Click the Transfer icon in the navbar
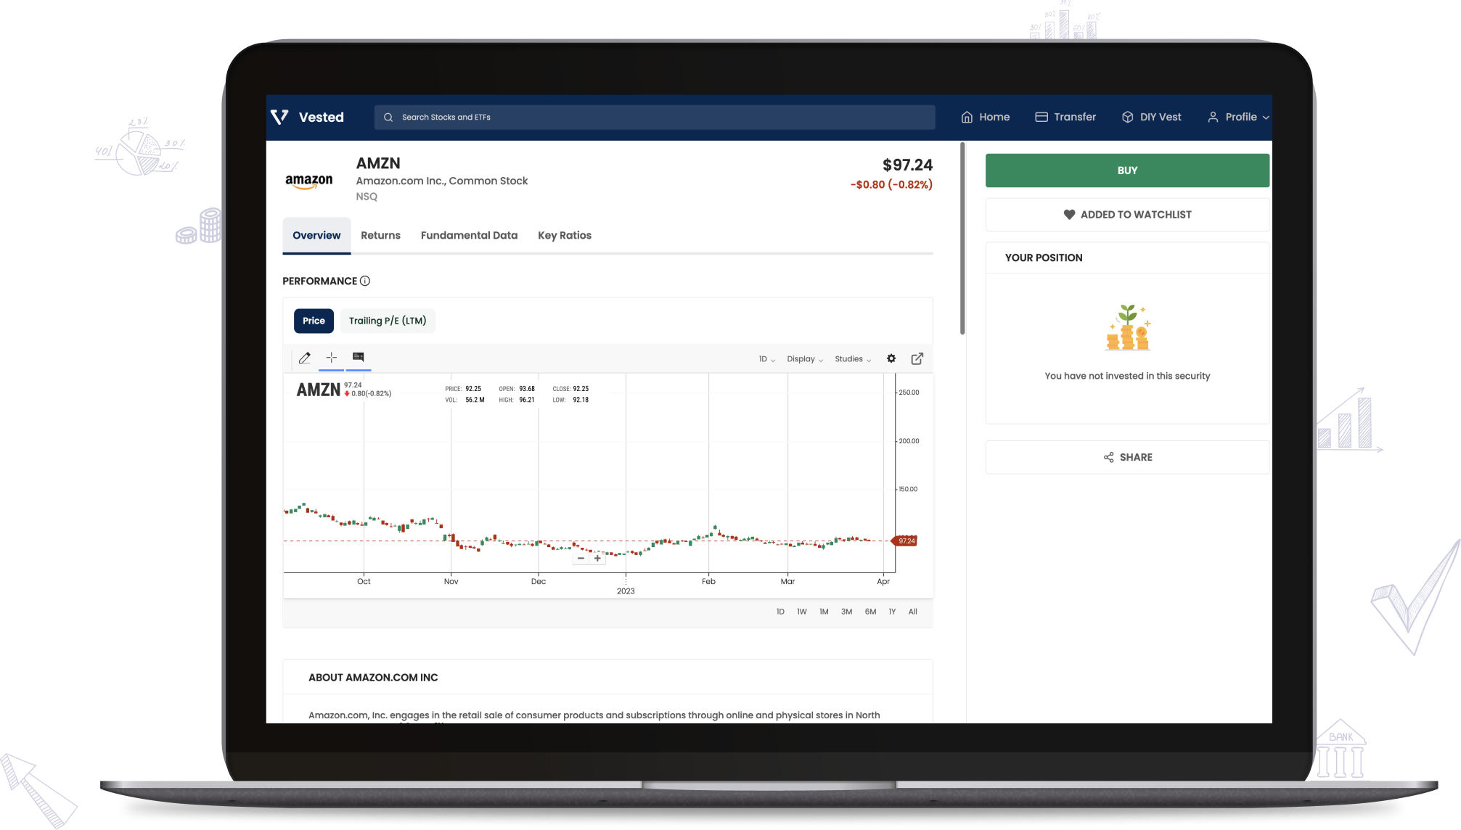This screenshot has width=1461, height=830. [1041, 117]
